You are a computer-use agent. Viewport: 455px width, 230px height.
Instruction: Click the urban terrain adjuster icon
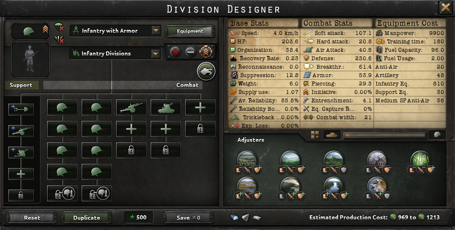point(377,159)
